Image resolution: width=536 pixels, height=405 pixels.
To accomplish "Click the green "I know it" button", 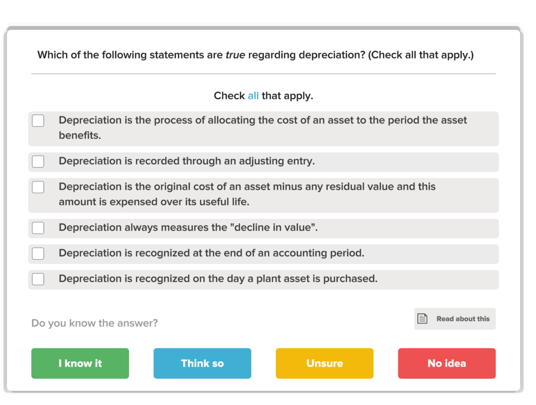I will click(80, 363).
